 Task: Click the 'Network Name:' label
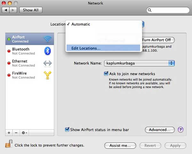(88, 63)
